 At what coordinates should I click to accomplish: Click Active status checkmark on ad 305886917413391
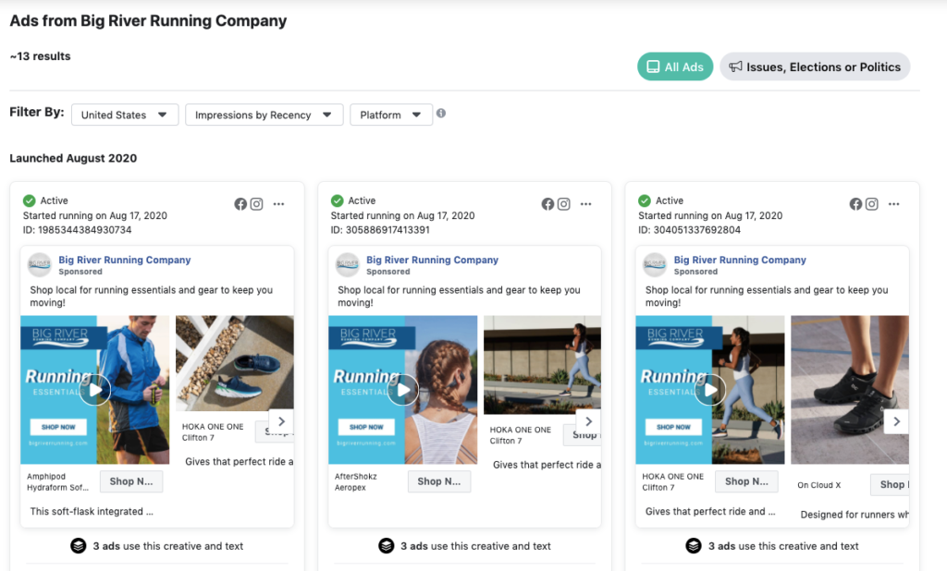point(337,200)
